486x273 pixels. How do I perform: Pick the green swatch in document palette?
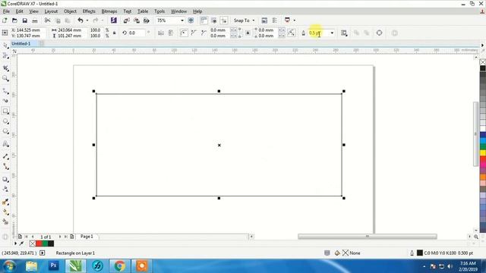tap(45, 243)
